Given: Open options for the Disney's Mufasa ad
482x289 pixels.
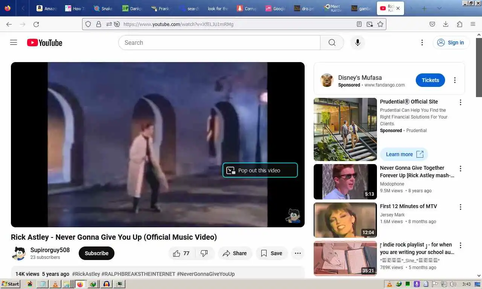Looking at the screenshot, I should click(x=455, y=80).
